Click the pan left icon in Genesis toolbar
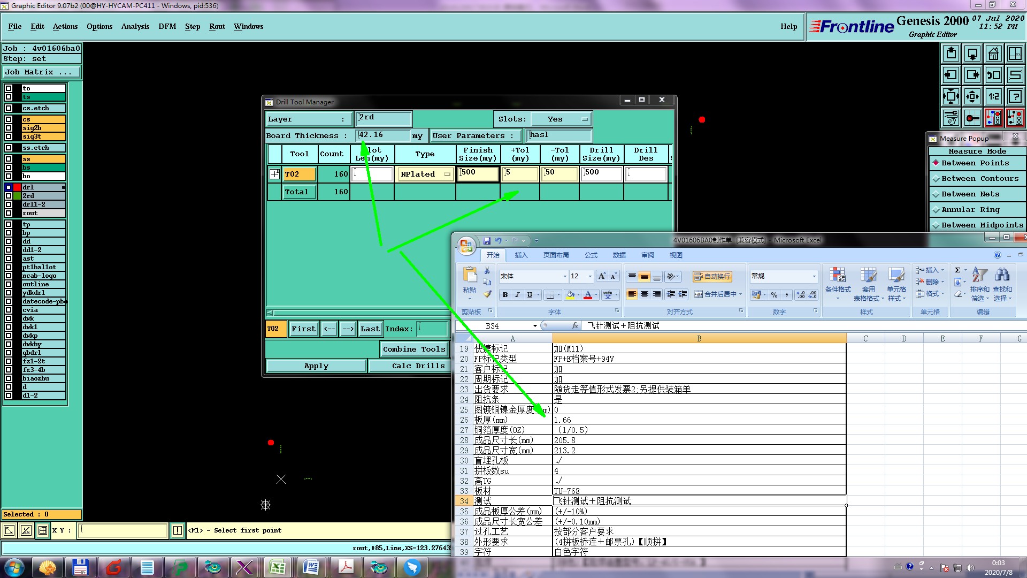 (951, 75)
